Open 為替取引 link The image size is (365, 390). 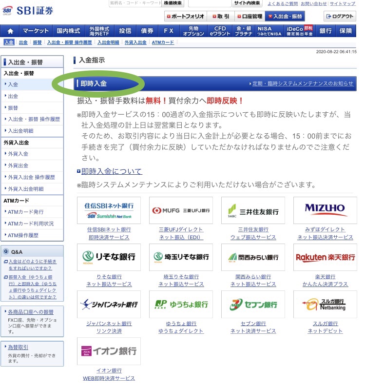click(x=18, y=347)
